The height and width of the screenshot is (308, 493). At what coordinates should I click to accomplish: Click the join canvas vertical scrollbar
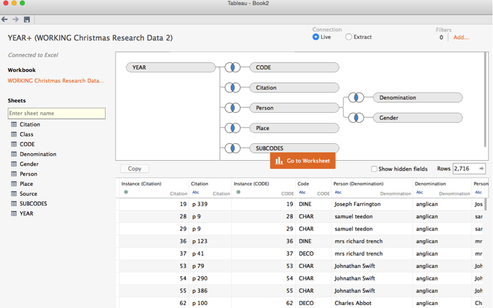point(485,100)
